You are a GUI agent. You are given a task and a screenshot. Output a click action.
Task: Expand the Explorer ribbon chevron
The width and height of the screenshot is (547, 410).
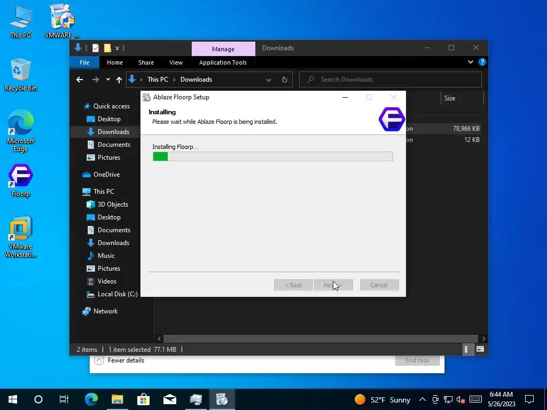470,62
